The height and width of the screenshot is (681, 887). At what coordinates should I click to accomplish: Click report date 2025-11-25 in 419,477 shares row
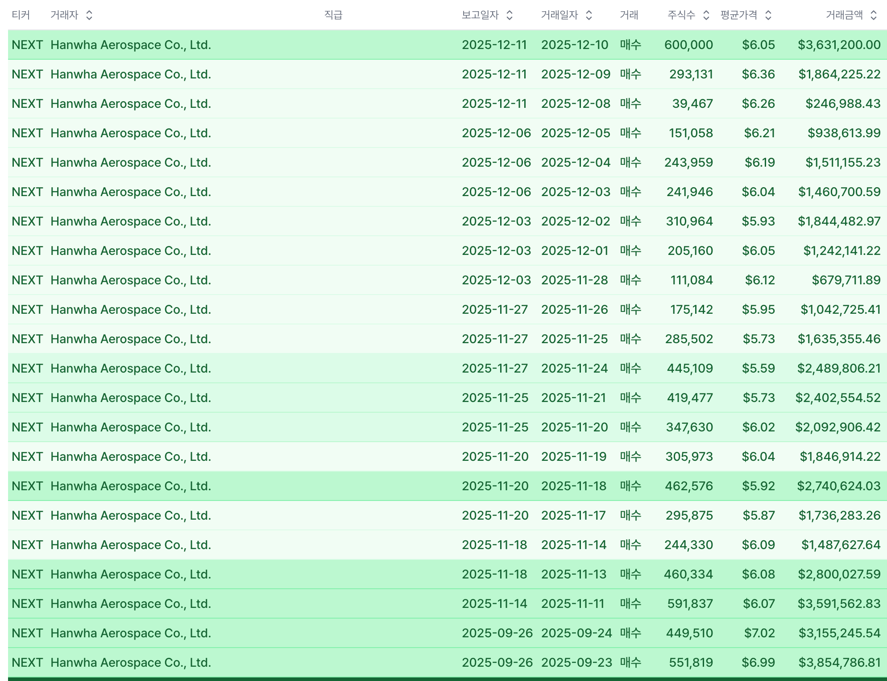(x=495, y=398)
